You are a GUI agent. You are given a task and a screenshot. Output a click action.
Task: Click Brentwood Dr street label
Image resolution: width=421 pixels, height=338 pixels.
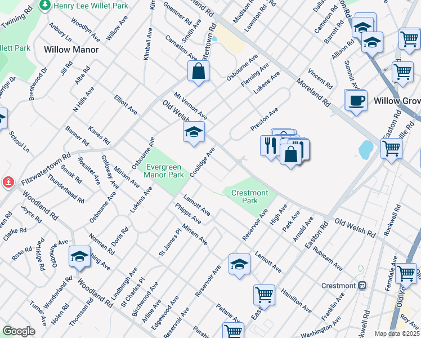(x=38, y=84)
